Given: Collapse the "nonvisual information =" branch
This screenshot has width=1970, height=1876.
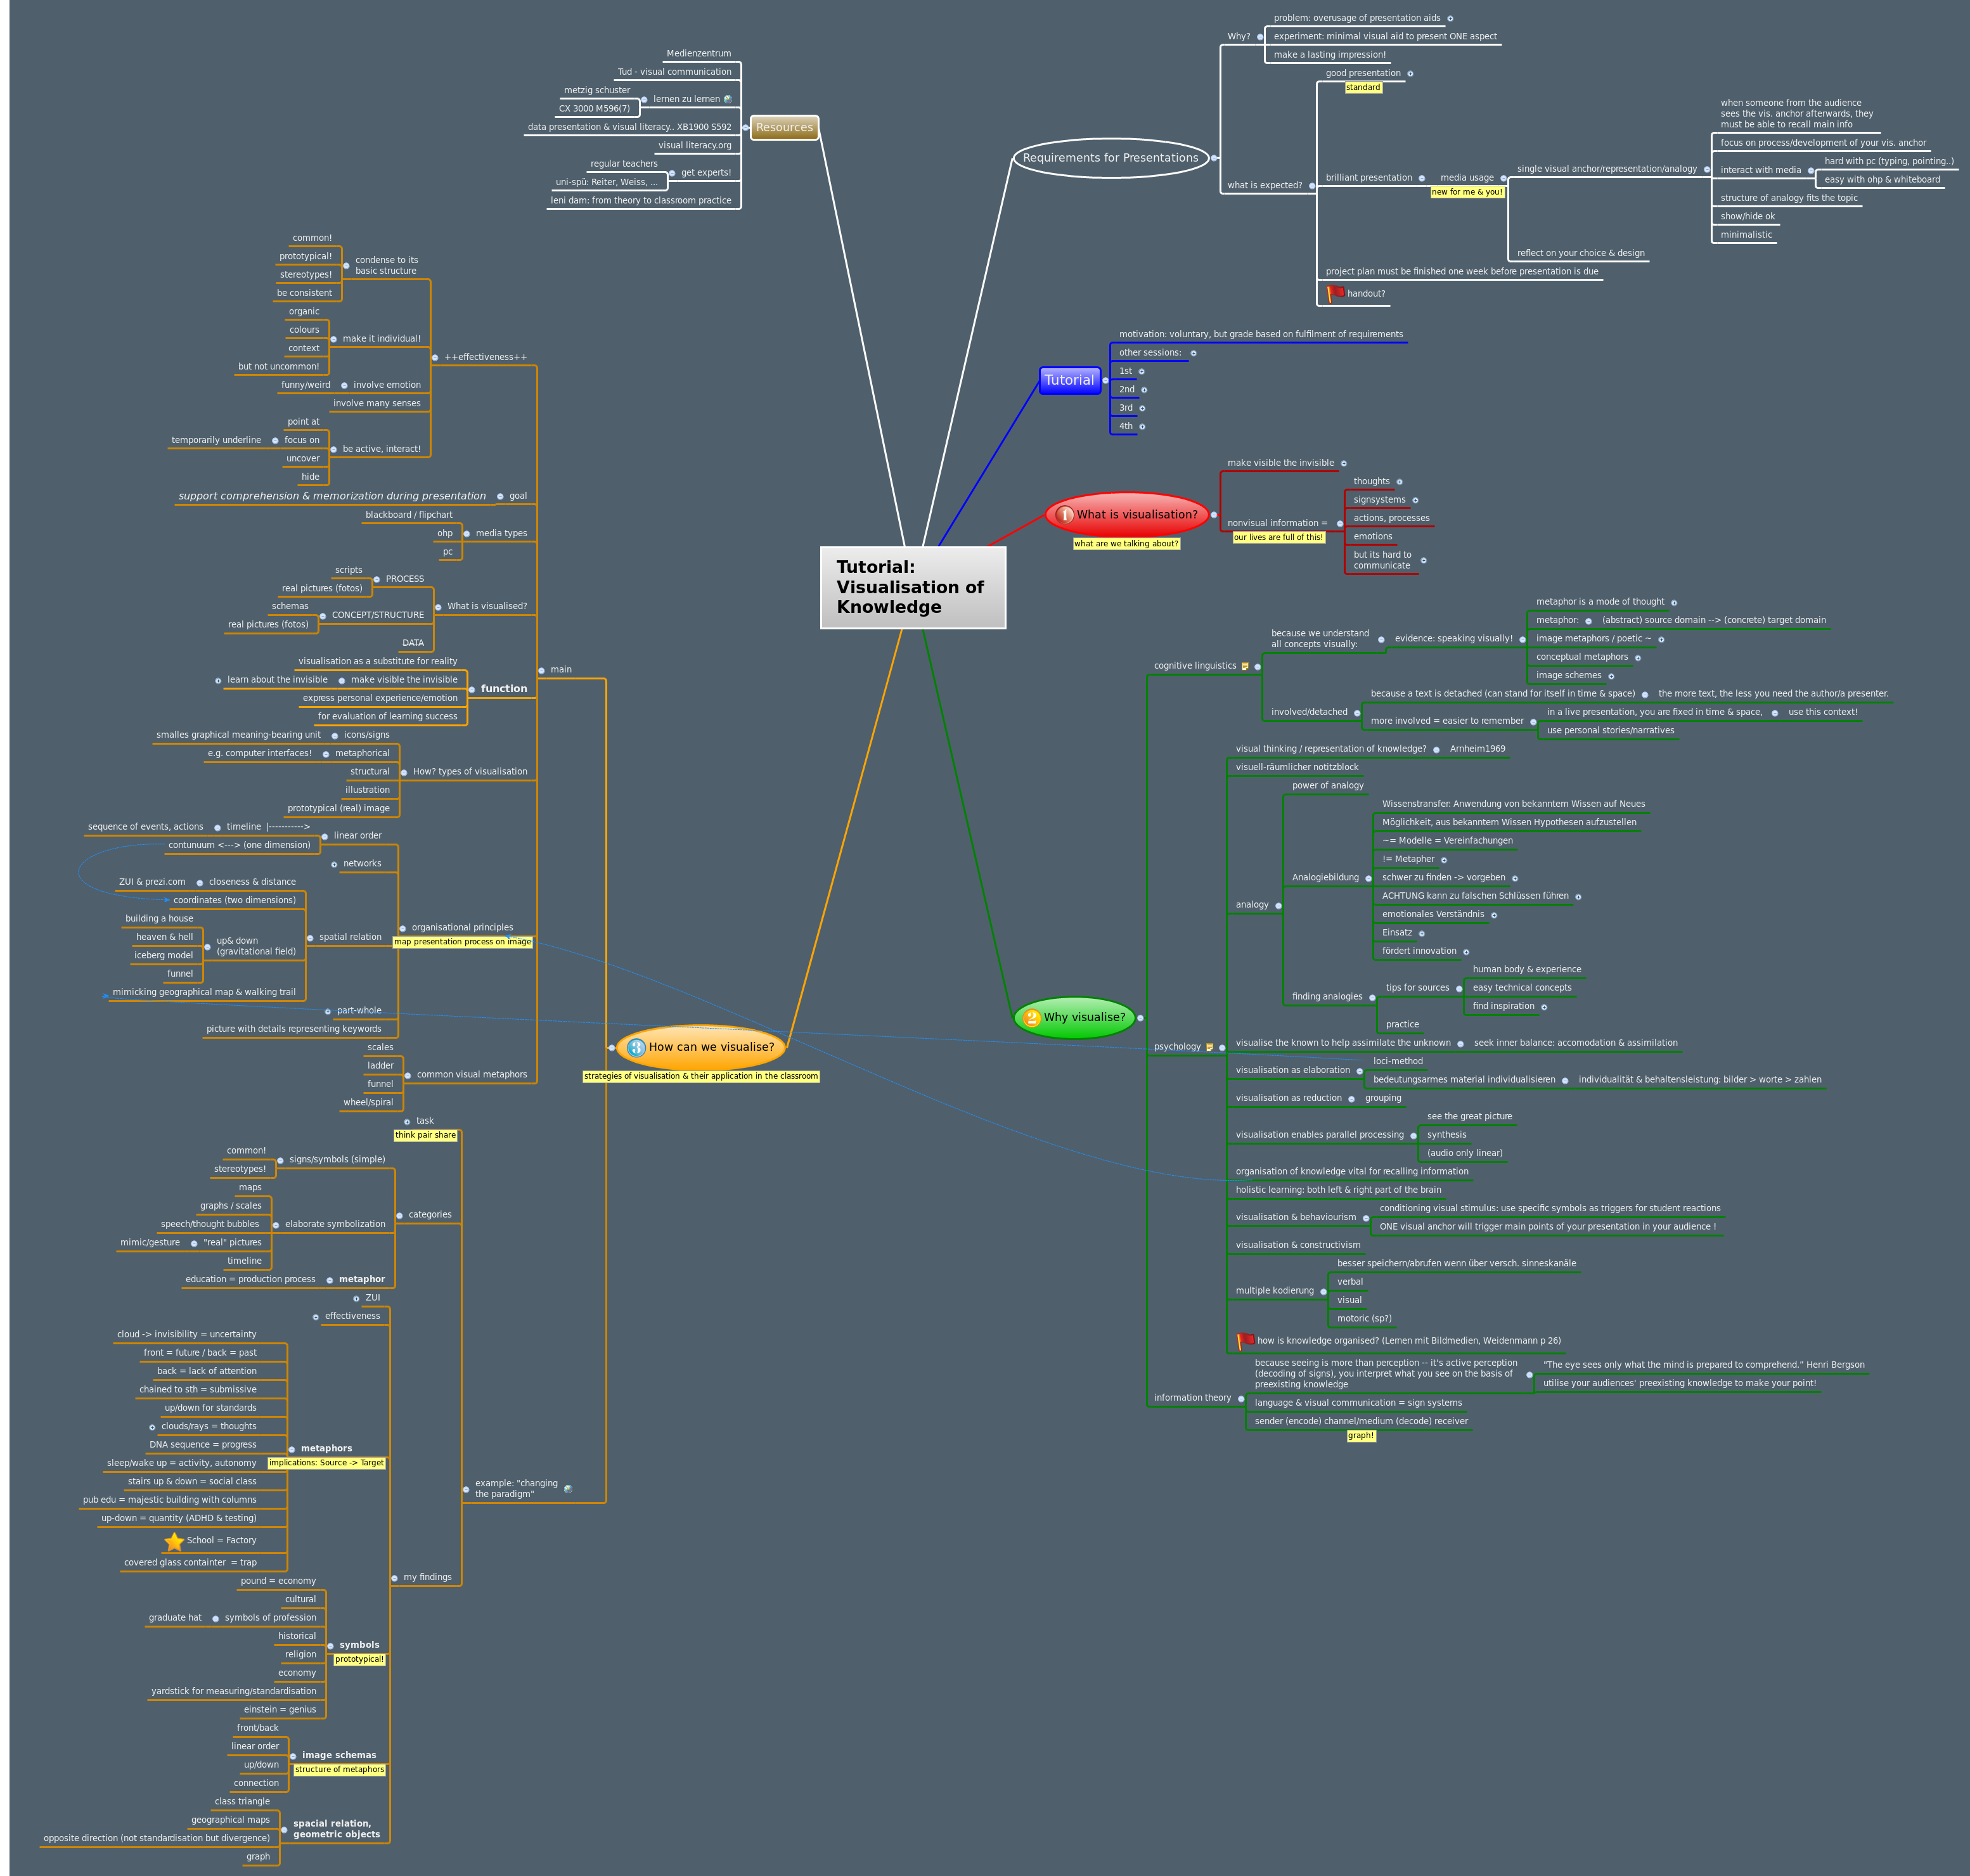Looking at the screenshot, I should point(1341,523).
